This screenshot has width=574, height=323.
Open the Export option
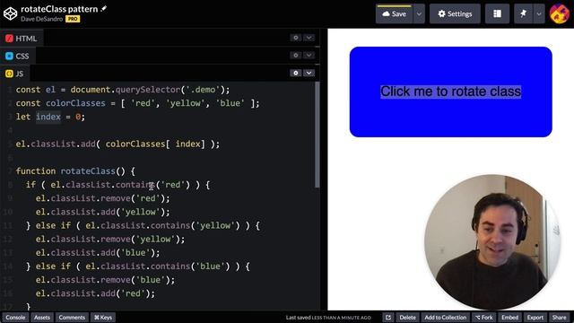[535, 317]
